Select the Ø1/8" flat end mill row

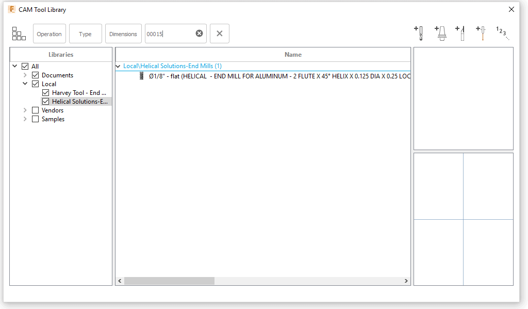(263, 76)
